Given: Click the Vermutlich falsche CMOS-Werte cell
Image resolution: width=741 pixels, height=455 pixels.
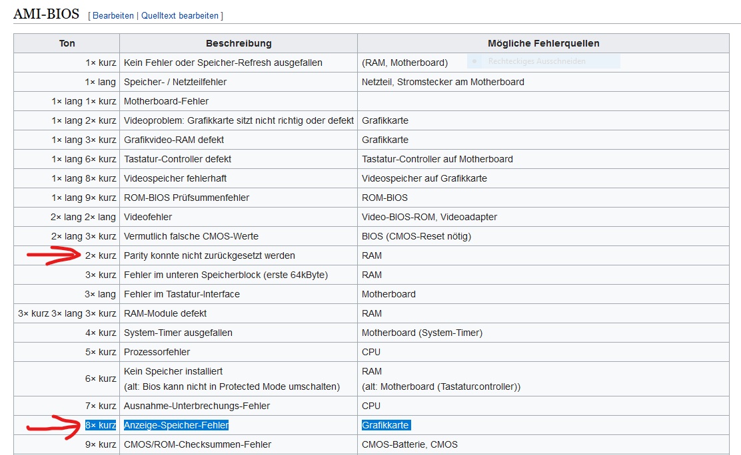Looking at the screenshot, I should tap(191, 236).
